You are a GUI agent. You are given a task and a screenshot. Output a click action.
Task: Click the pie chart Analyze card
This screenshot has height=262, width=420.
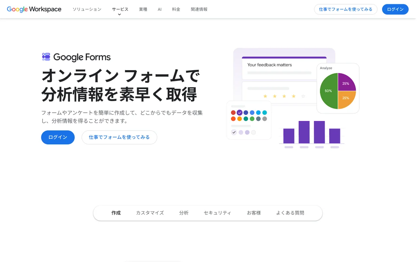(x=338, y=88)
